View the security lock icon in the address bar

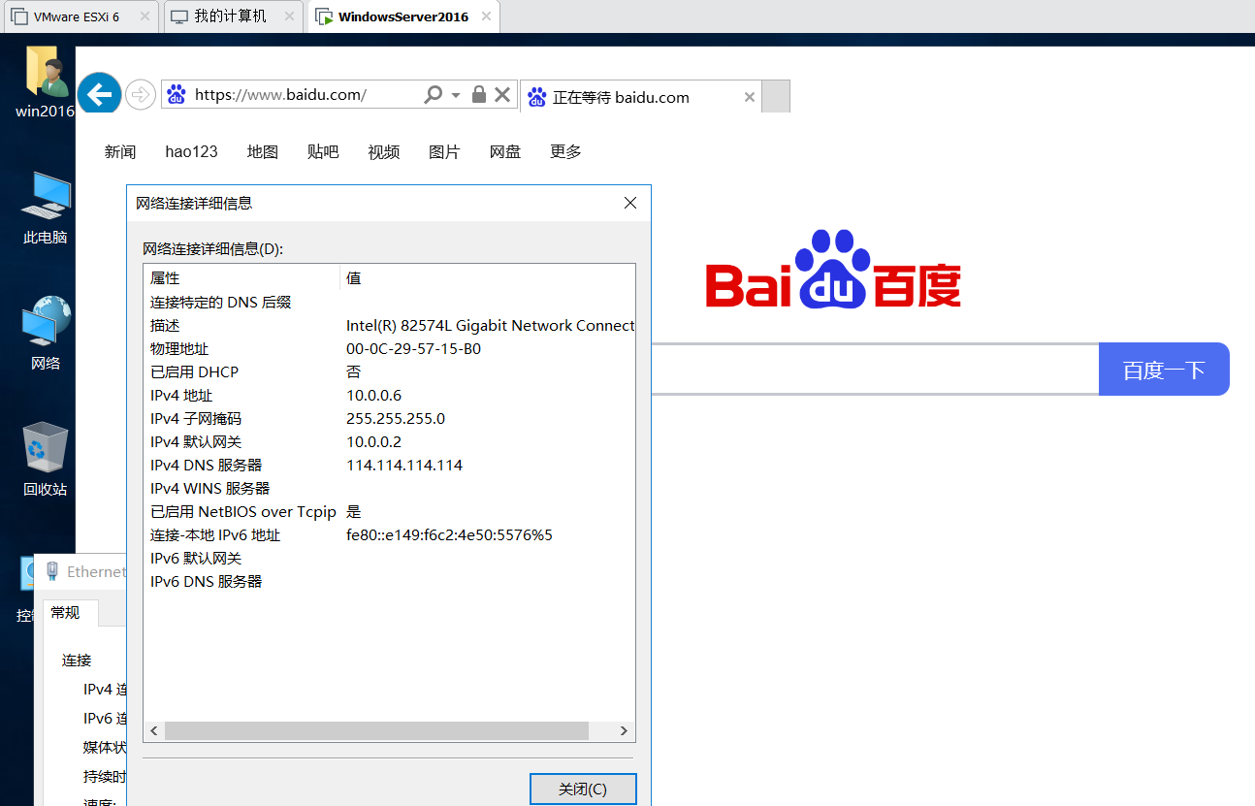coord(478,94)
